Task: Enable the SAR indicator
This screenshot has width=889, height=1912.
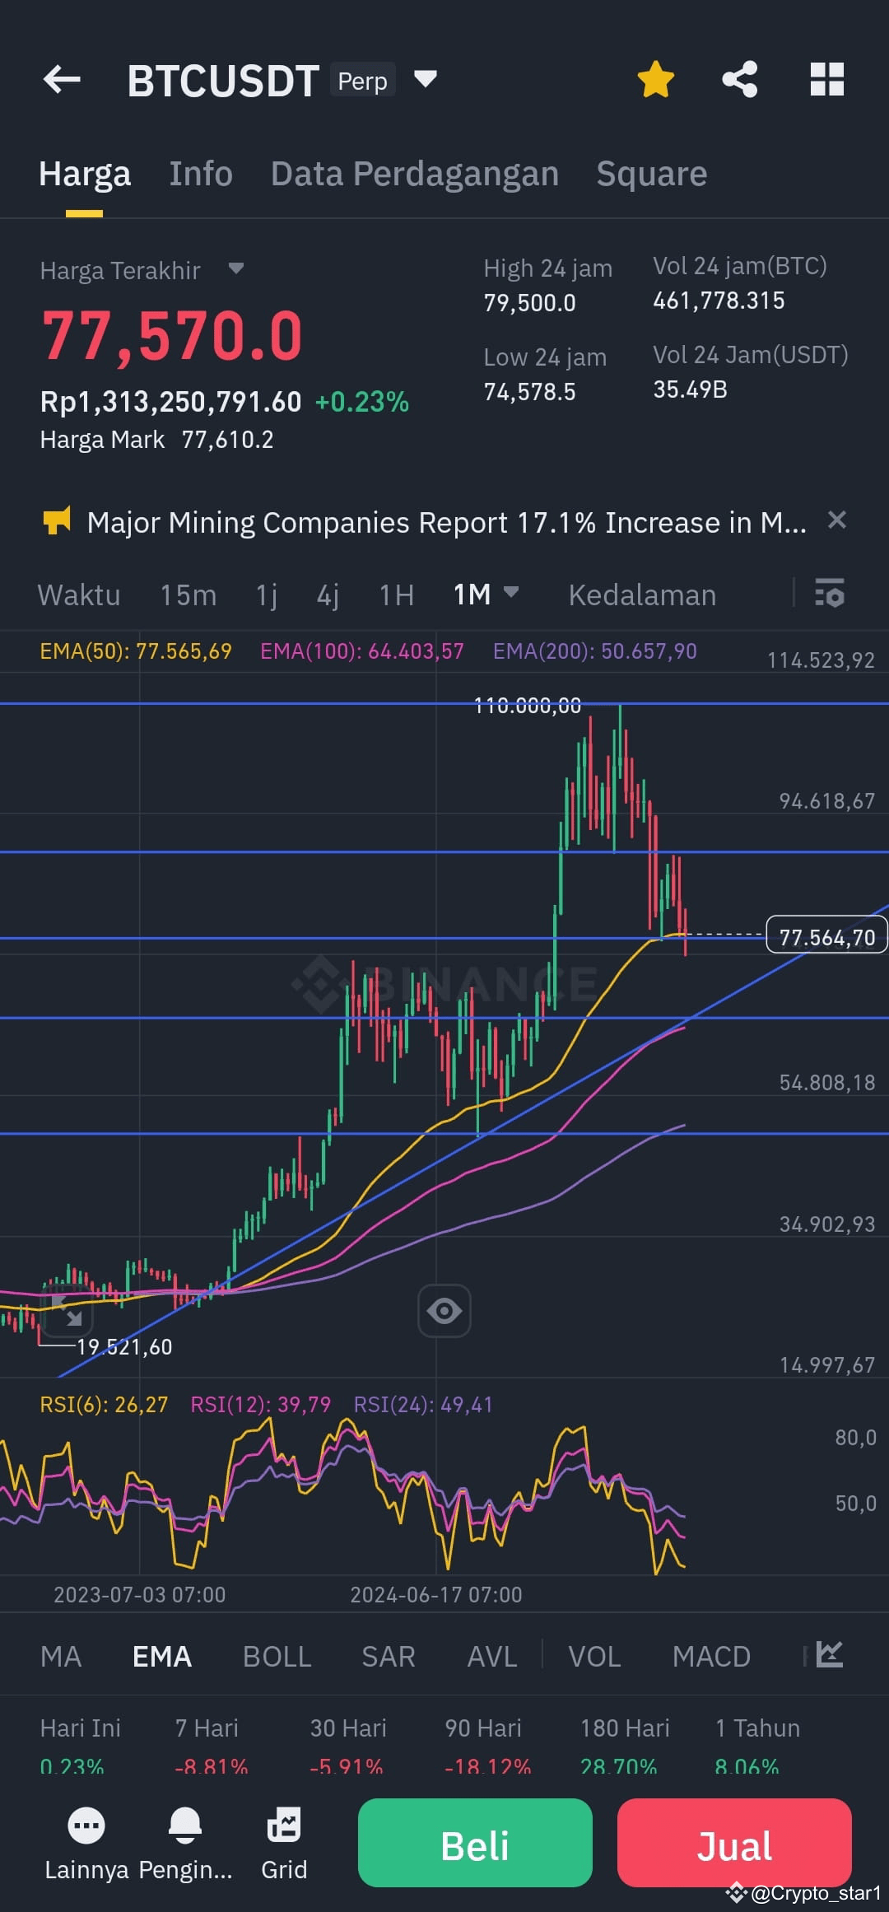Action: pos(389,1656)
